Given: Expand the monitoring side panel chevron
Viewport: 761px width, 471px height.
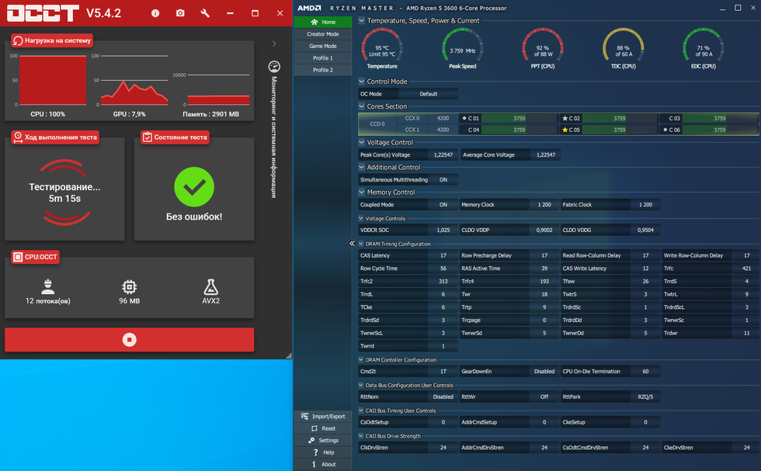Looking at the screenshot, I should tap(274, 44).
